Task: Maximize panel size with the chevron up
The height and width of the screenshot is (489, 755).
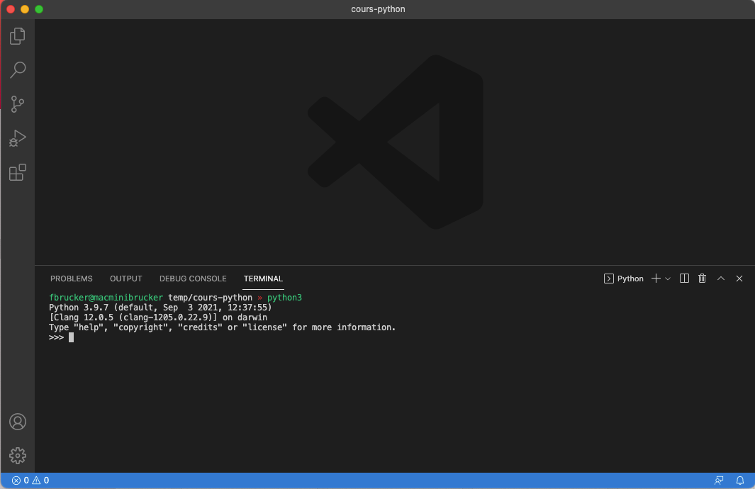Action: [721, 279]
